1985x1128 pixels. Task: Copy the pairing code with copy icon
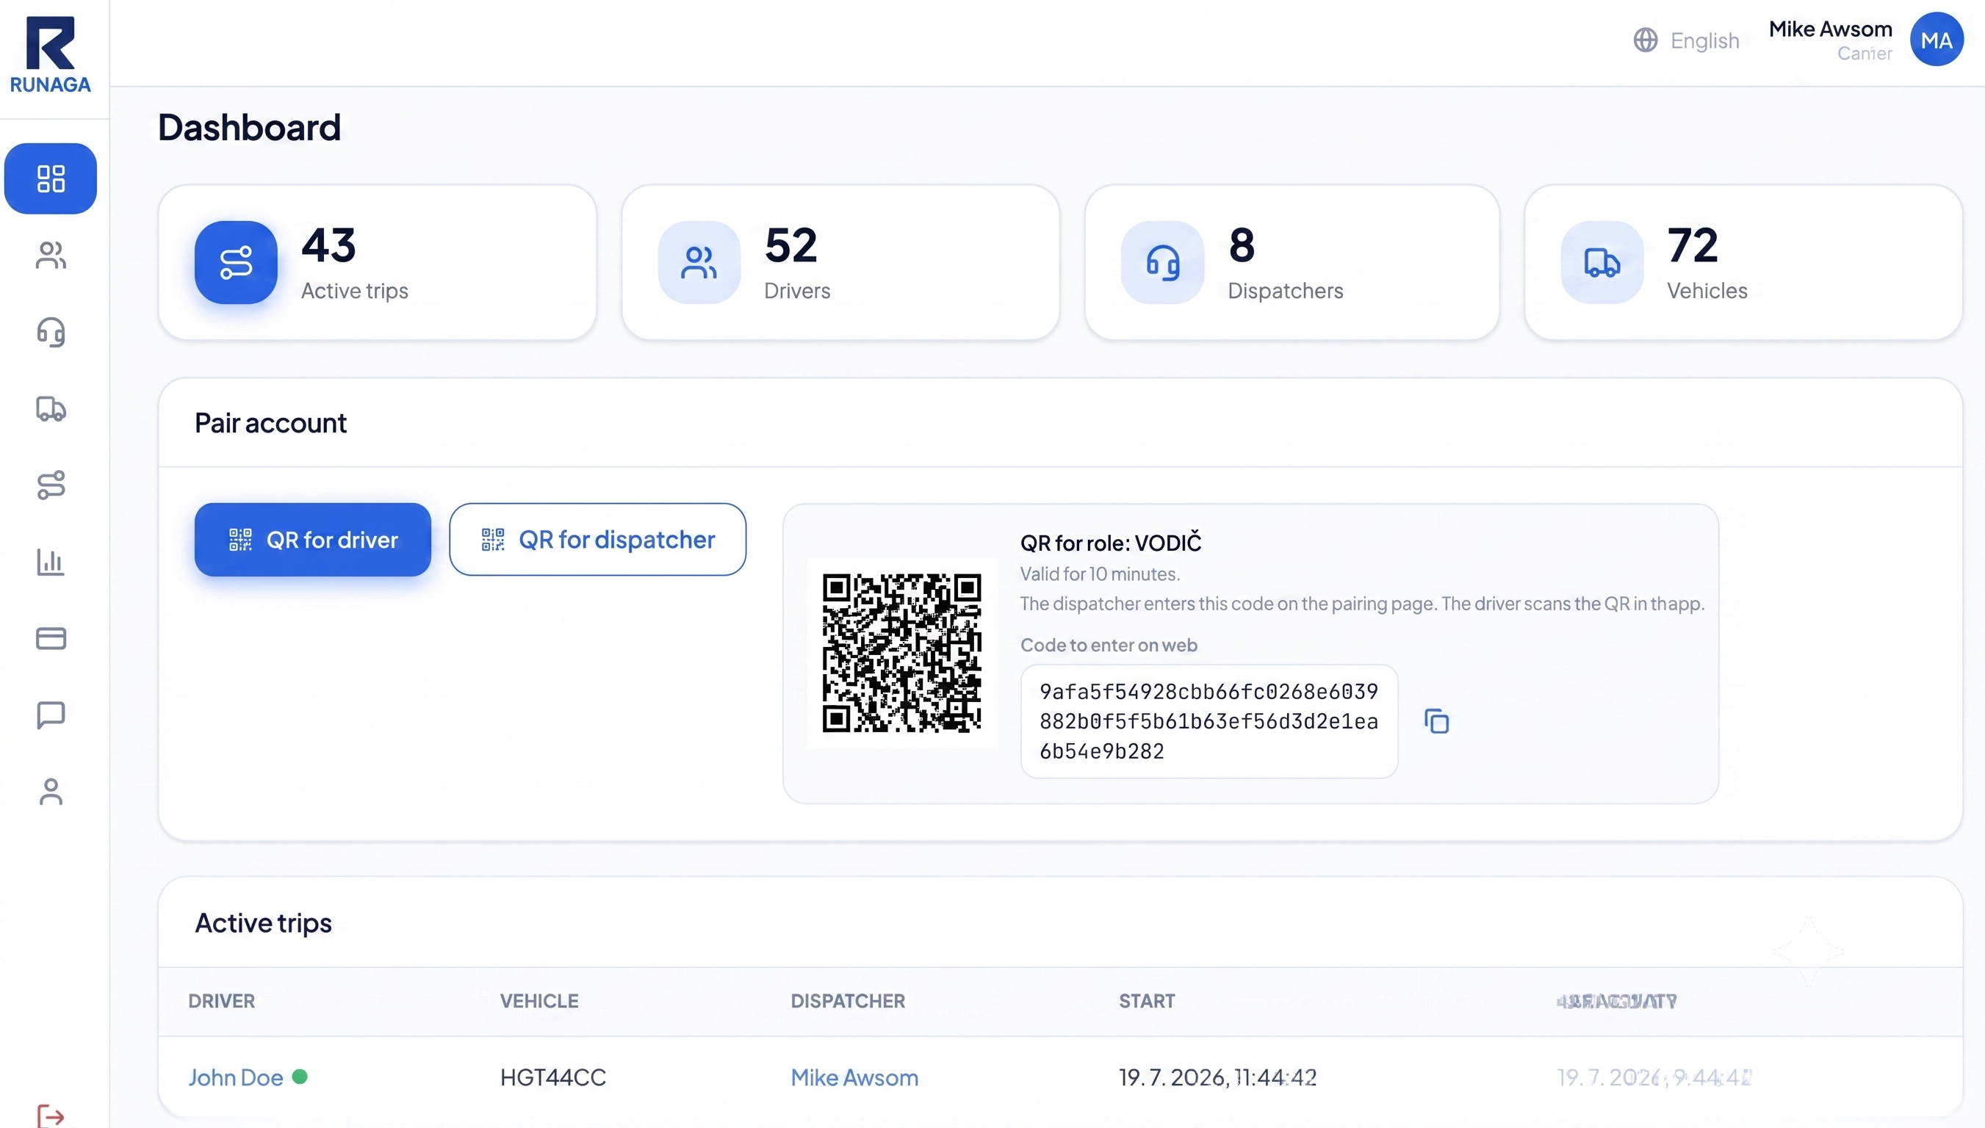pyautogui.click(x=1436, y=721)
